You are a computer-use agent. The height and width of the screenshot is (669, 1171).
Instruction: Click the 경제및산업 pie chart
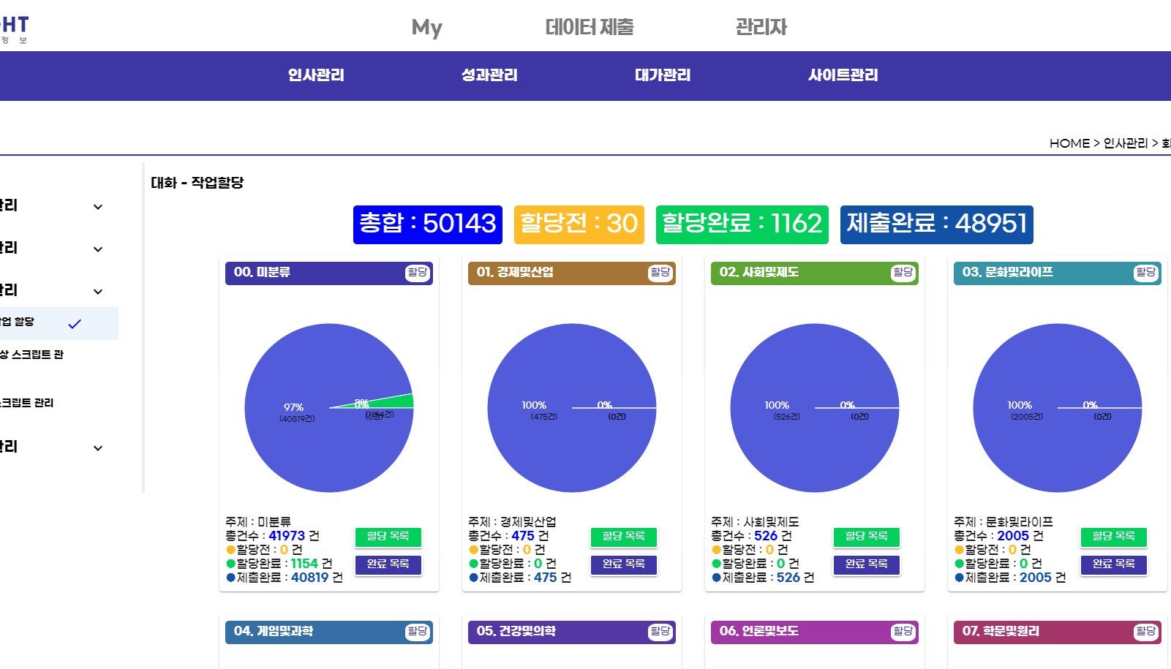click(572, 408)
